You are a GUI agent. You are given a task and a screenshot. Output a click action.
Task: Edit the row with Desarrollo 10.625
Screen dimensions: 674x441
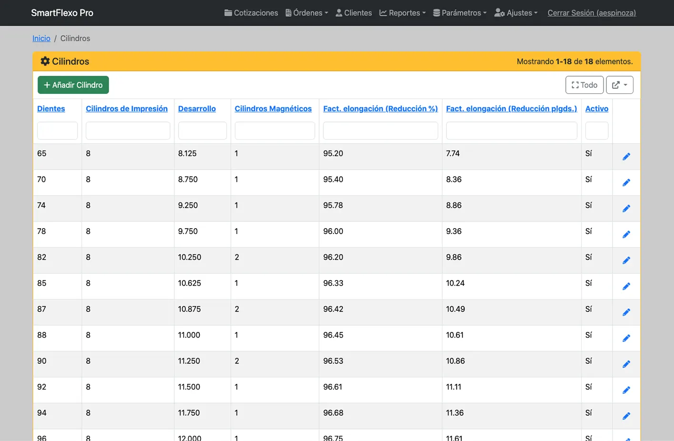pyautogui.click(x=626, y=287)
